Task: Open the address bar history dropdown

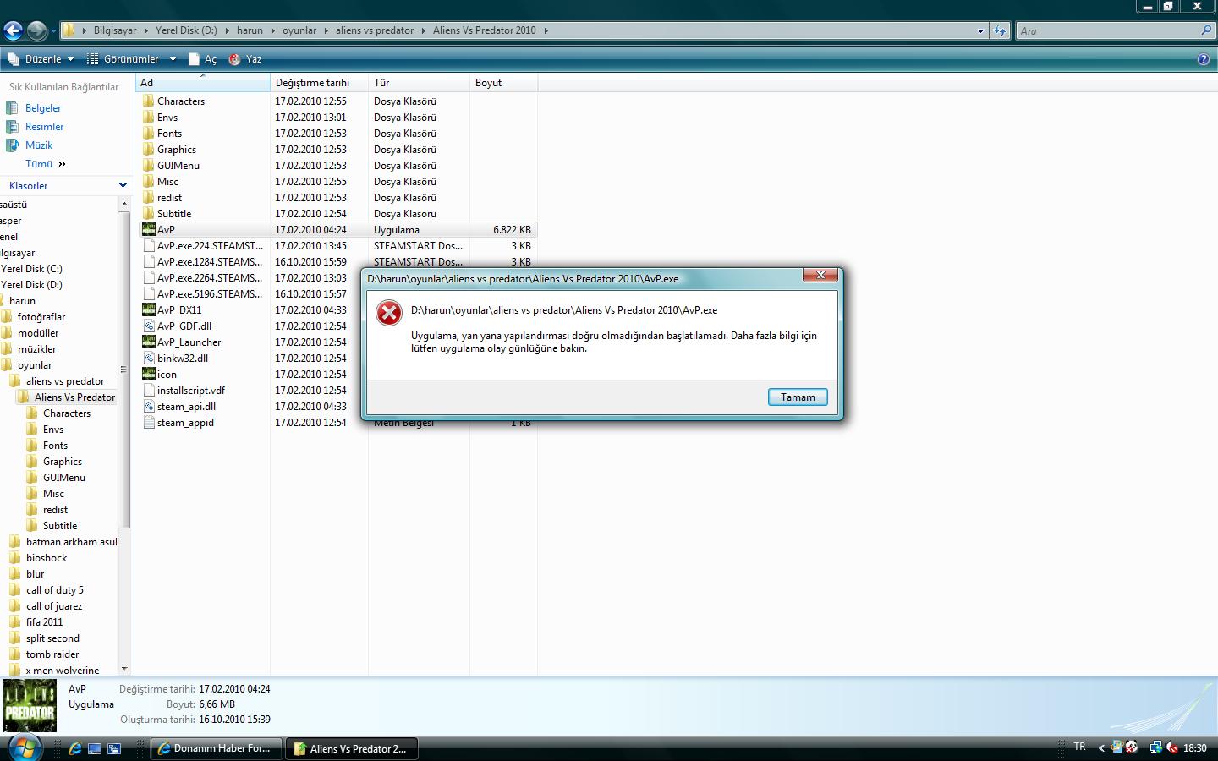Action: point(980,30)
